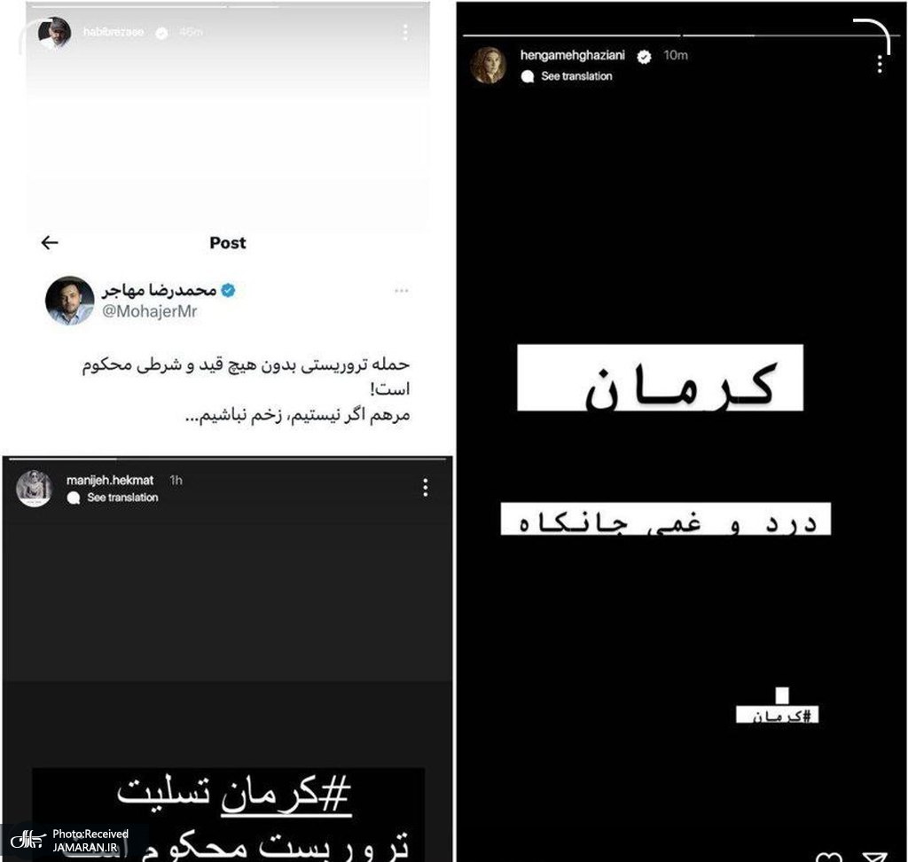Open three-dot menu on habibrezaee story
The width and height of the screenshot is (908, 862).
coord(405,32)
